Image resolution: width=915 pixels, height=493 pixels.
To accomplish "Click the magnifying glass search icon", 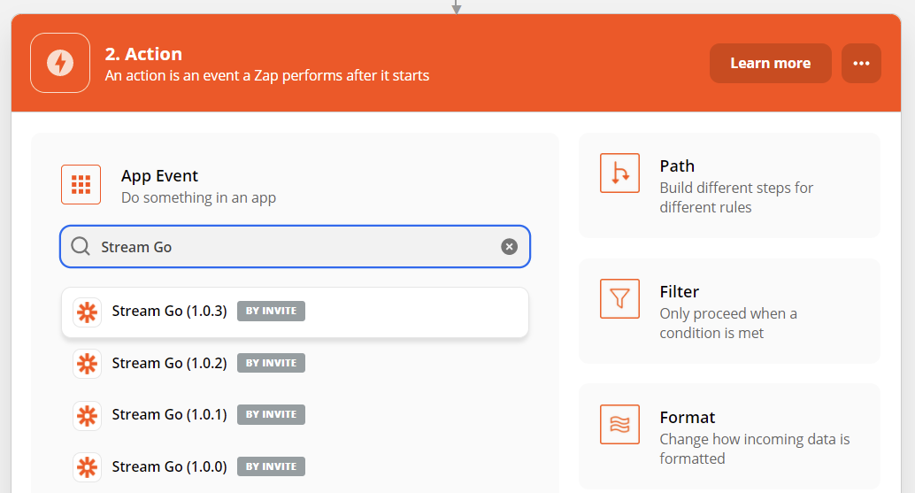I will point(81,247).
